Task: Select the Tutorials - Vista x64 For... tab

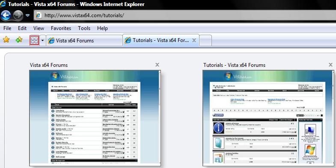Action: (x=161, y=40)
